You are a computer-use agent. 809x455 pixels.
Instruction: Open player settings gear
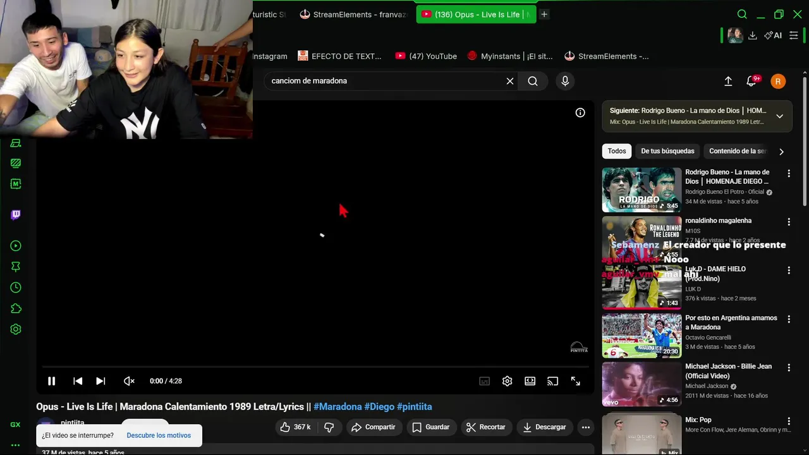507,381
